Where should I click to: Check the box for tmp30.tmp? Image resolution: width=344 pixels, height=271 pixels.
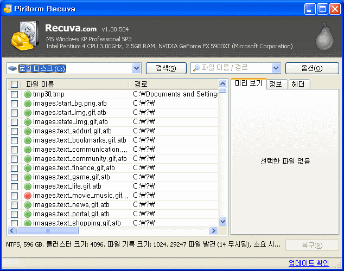pos(14,94)
